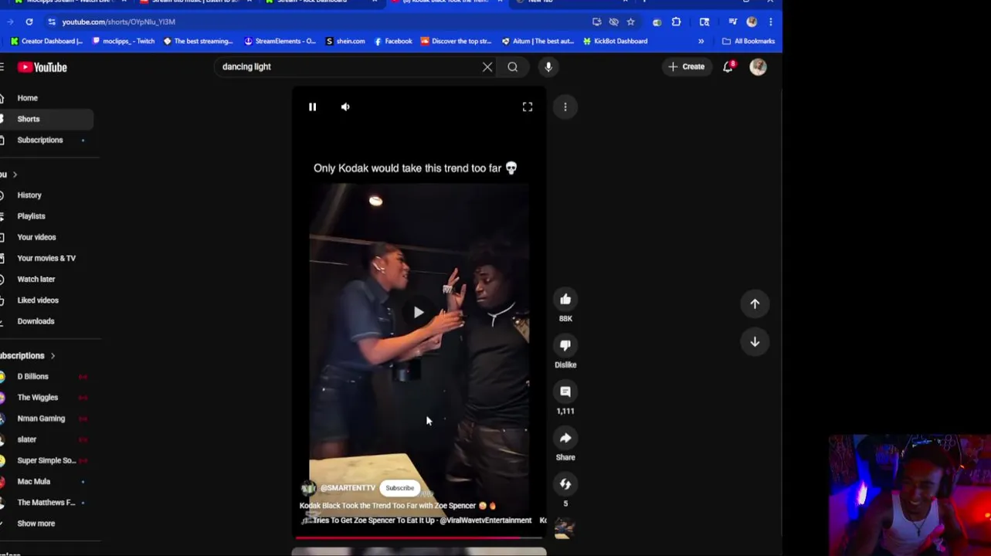The width and height of the screenshot is (991, 556).
Task: Open The best streaming bookmark
Action: 198,41
